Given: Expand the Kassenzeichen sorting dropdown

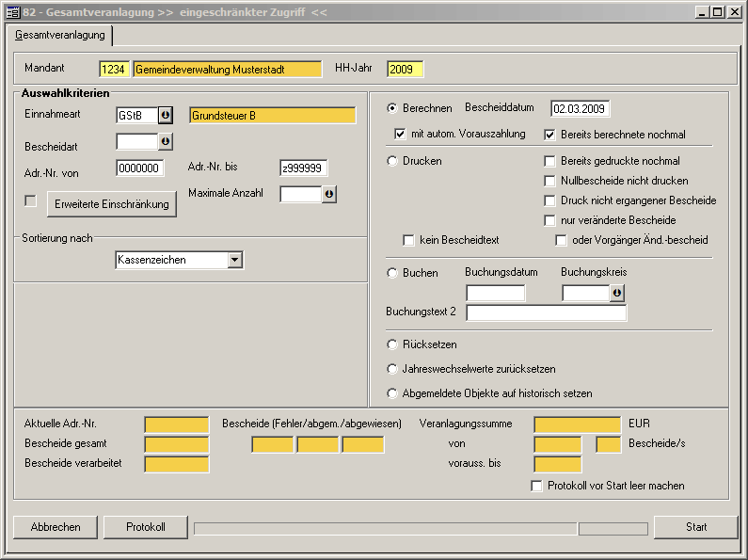Looking at the screenshot, I should pos(235,260).
